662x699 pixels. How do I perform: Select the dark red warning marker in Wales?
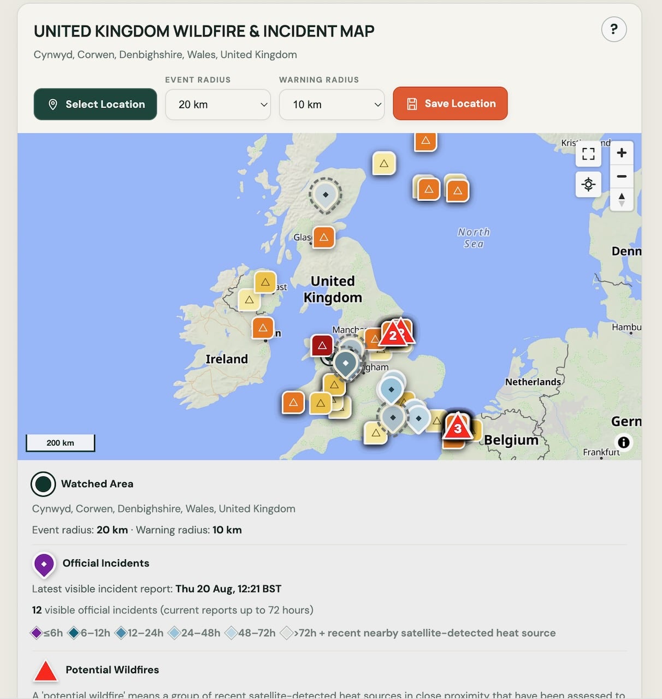click(x=322, y=345)
